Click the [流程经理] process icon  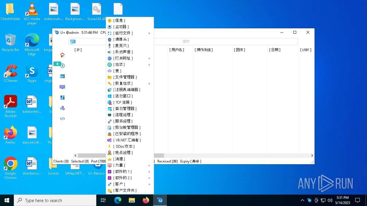click(110, 115)
